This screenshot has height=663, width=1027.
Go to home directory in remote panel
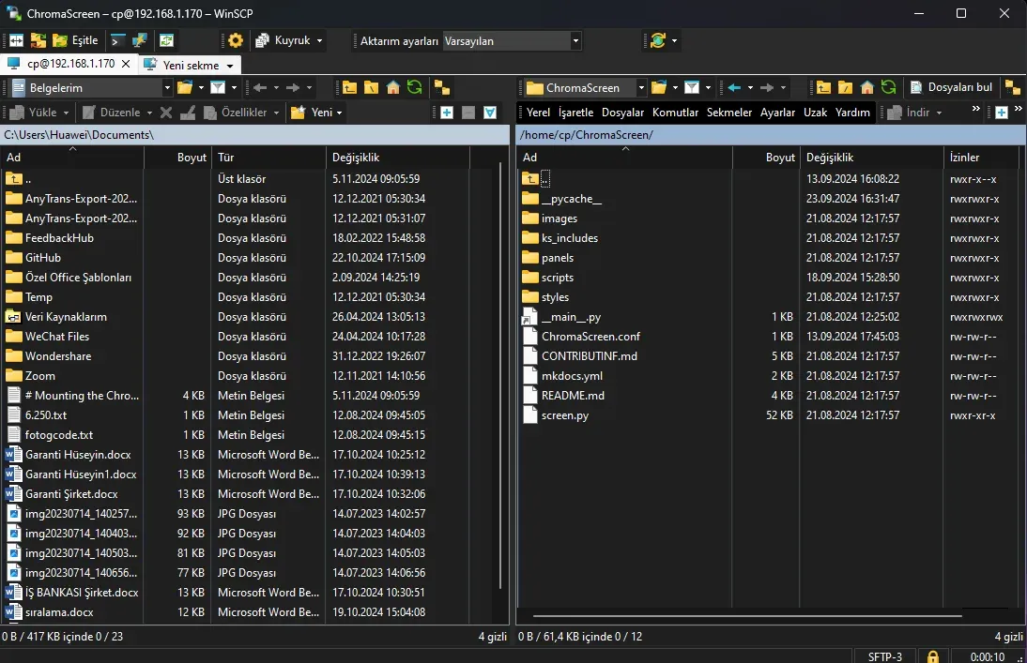[x=867, y=88]
